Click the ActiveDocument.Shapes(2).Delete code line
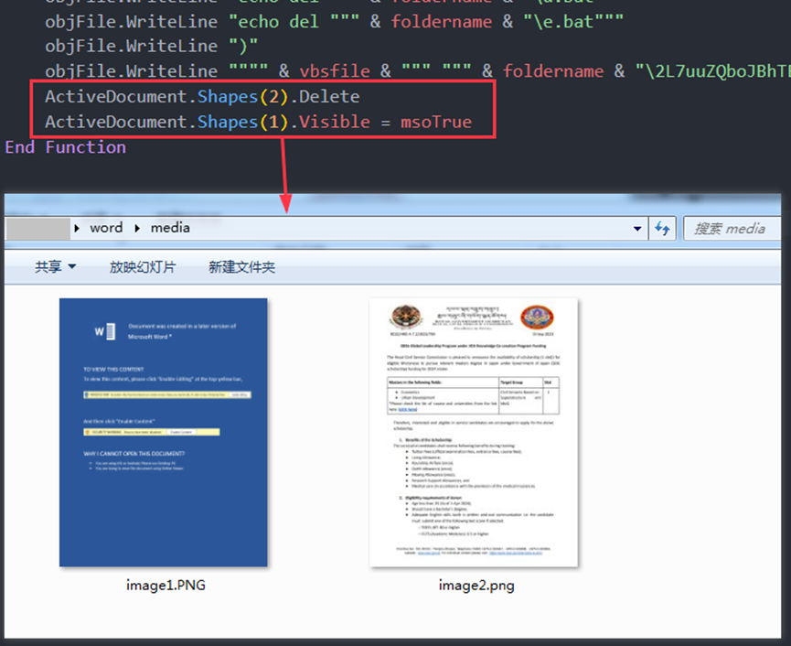This screenshot has height=646, width=791. (x=202, y=96)
